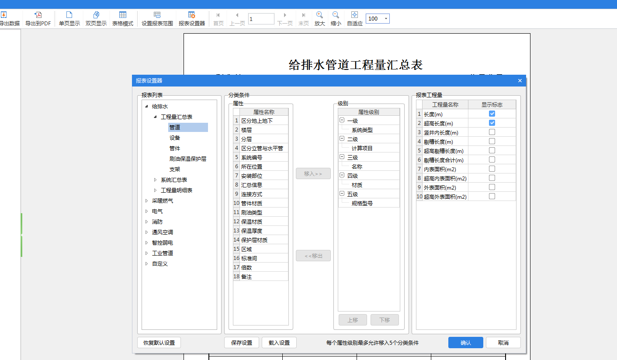Go to previous page (上一页)
The width and height of the screenshot is (617, 360).
(237, 19)
